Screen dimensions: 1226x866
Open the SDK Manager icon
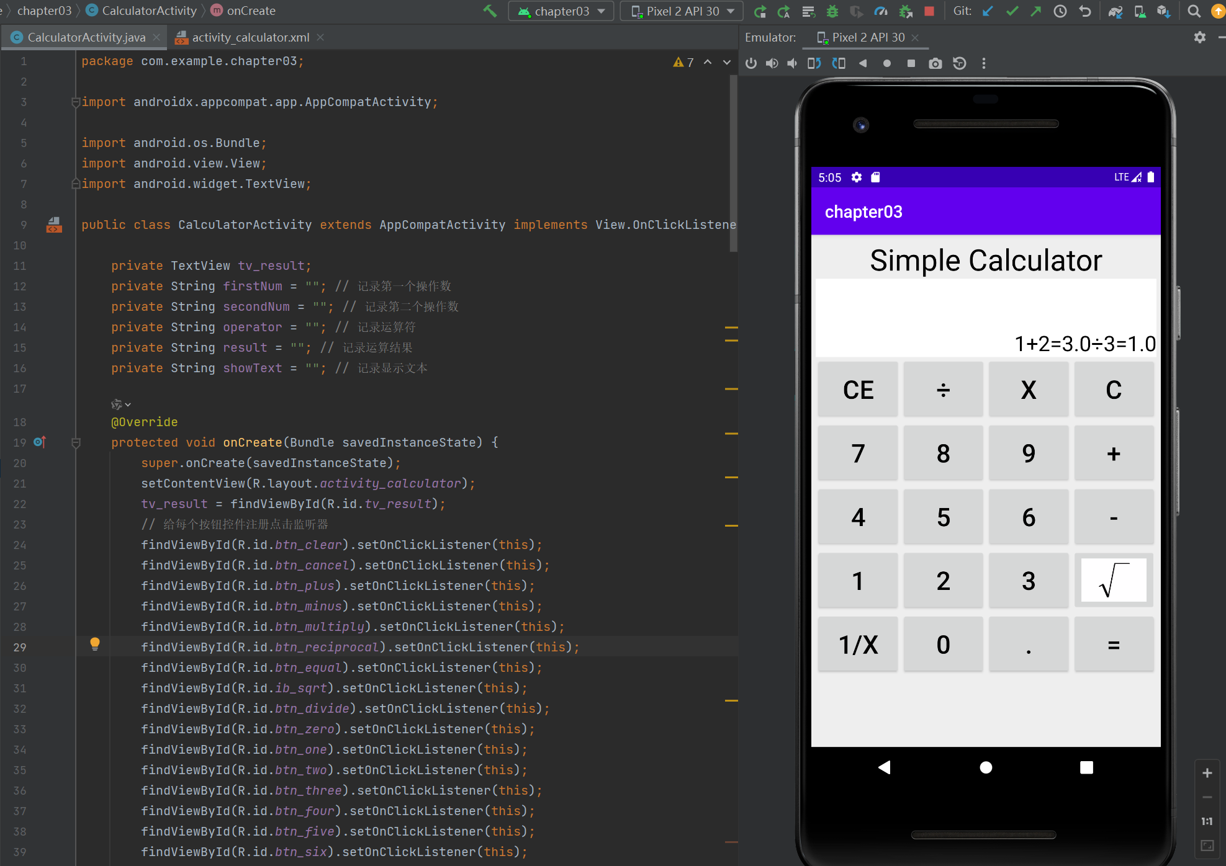tap(1164, 11)
